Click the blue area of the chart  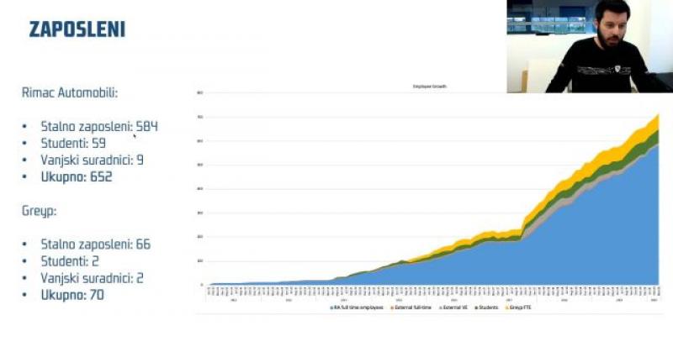coord(589,244)
